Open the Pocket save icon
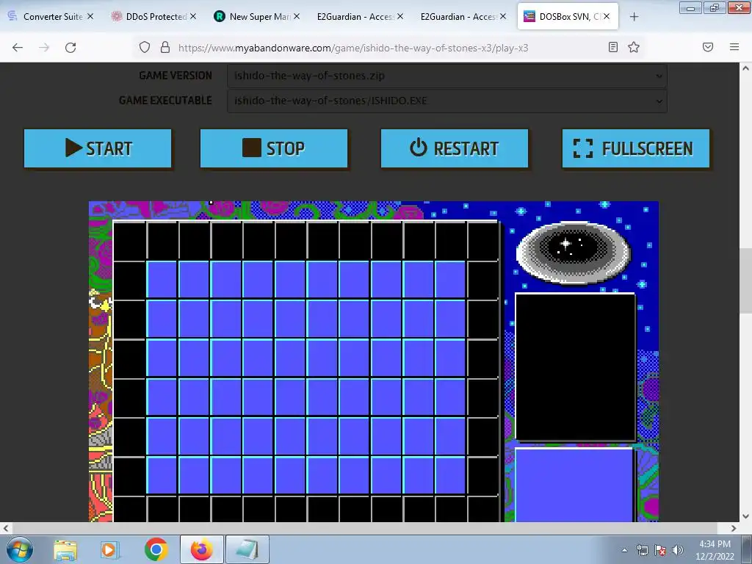The image size is (752, 564). point(708,47)
